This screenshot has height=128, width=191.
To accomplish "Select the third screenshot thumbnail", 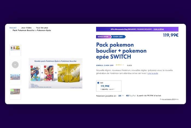I will (15, 79).
